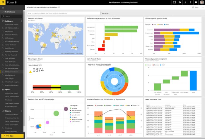Open the more options ellipsis menu

201,7
